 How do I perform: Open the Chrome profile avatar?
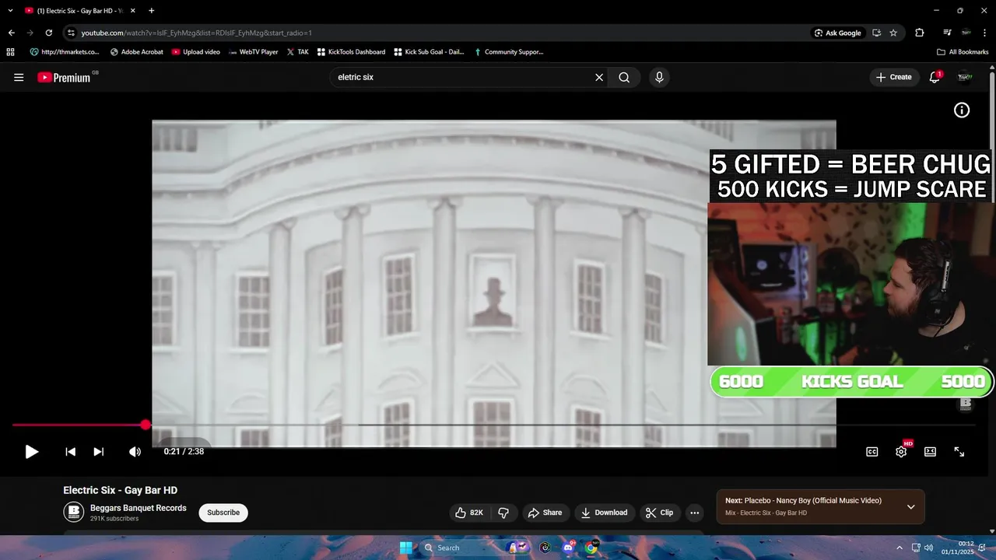click(966, 33)
